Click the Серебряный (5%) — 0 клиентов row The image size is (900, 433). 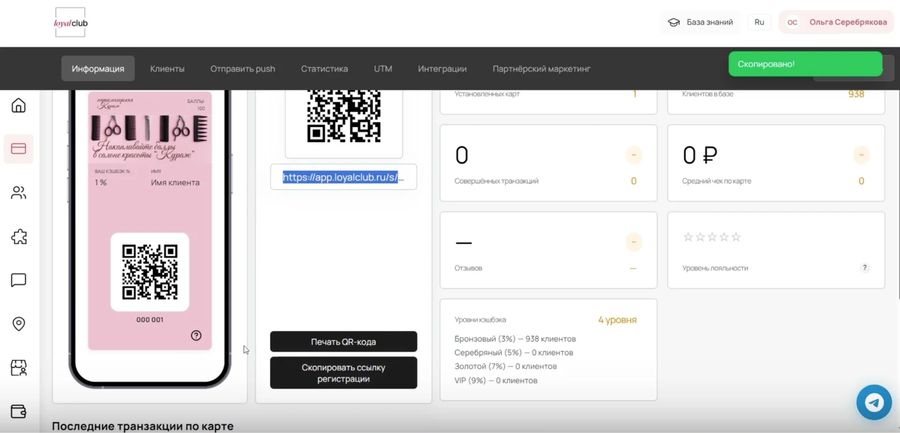click(x=514, y=353)
